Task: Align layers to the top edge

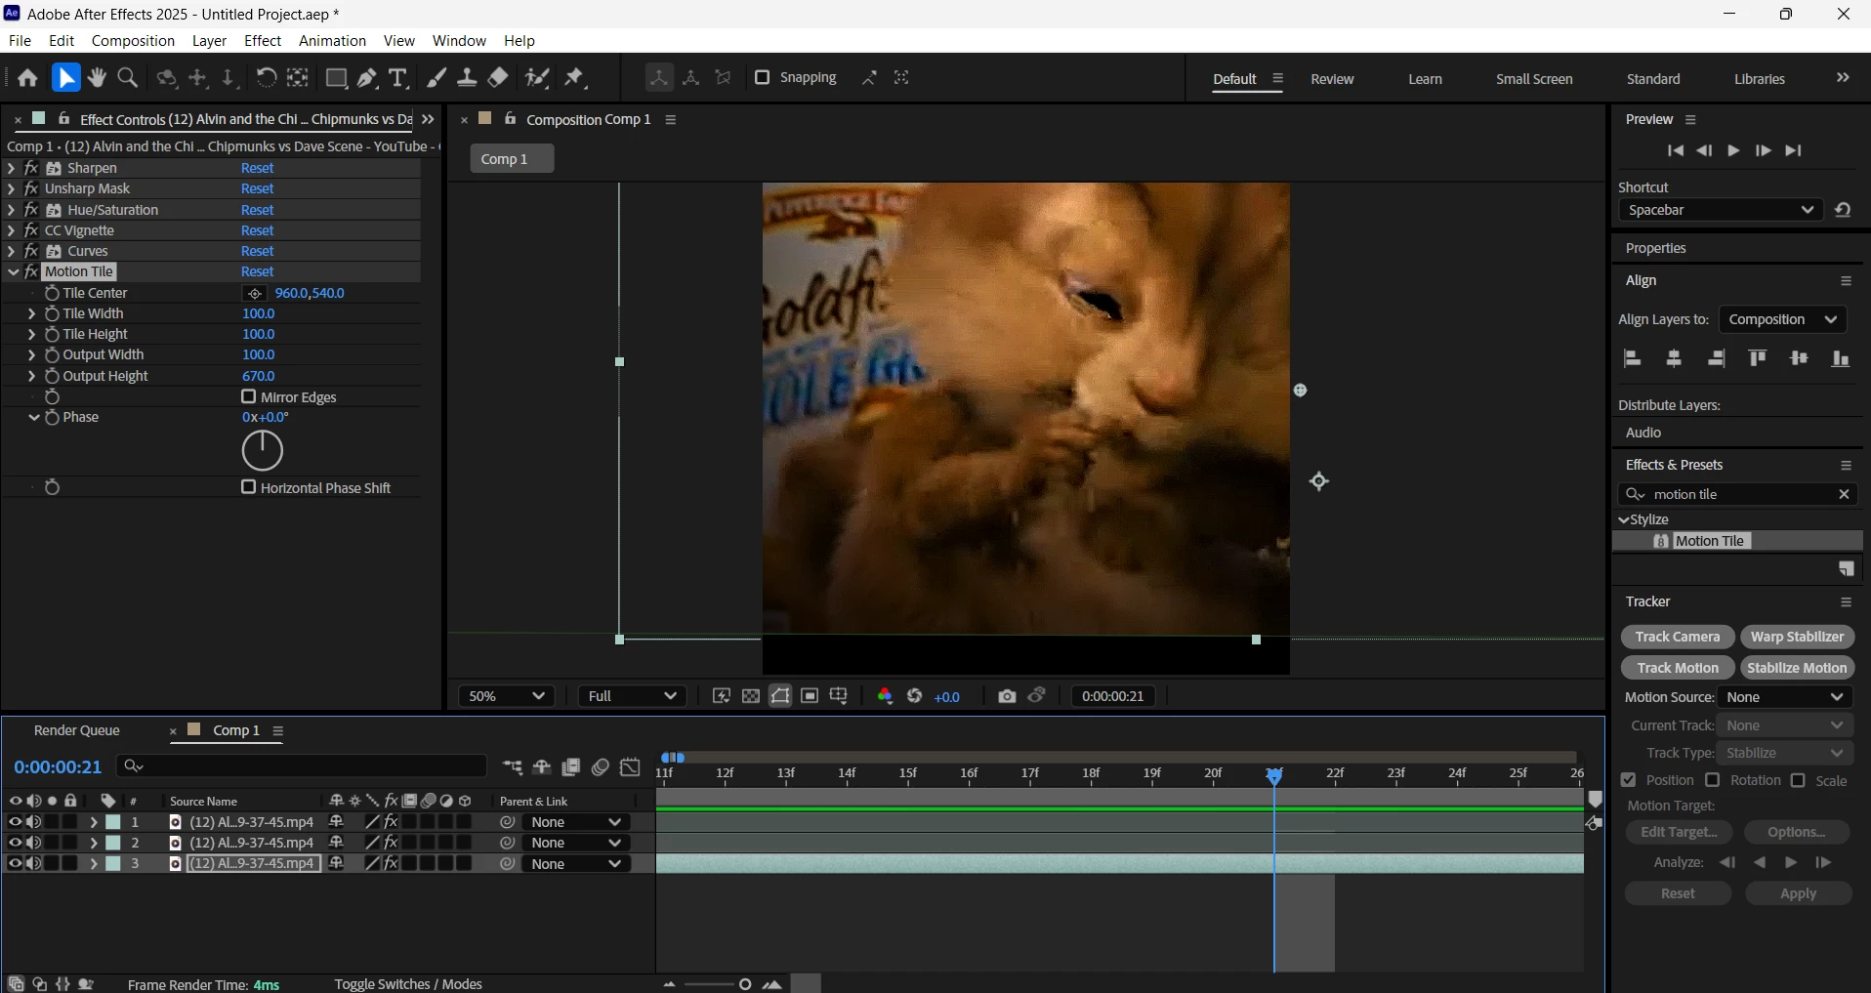Action: 1758,358
